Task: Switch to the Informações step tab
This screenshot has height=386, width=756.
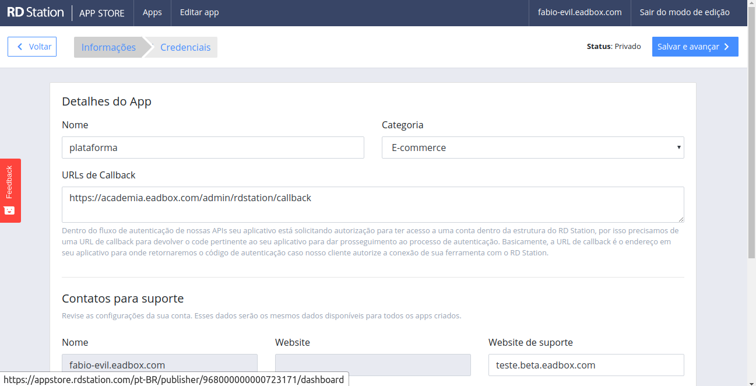Action: pos(108,47)
